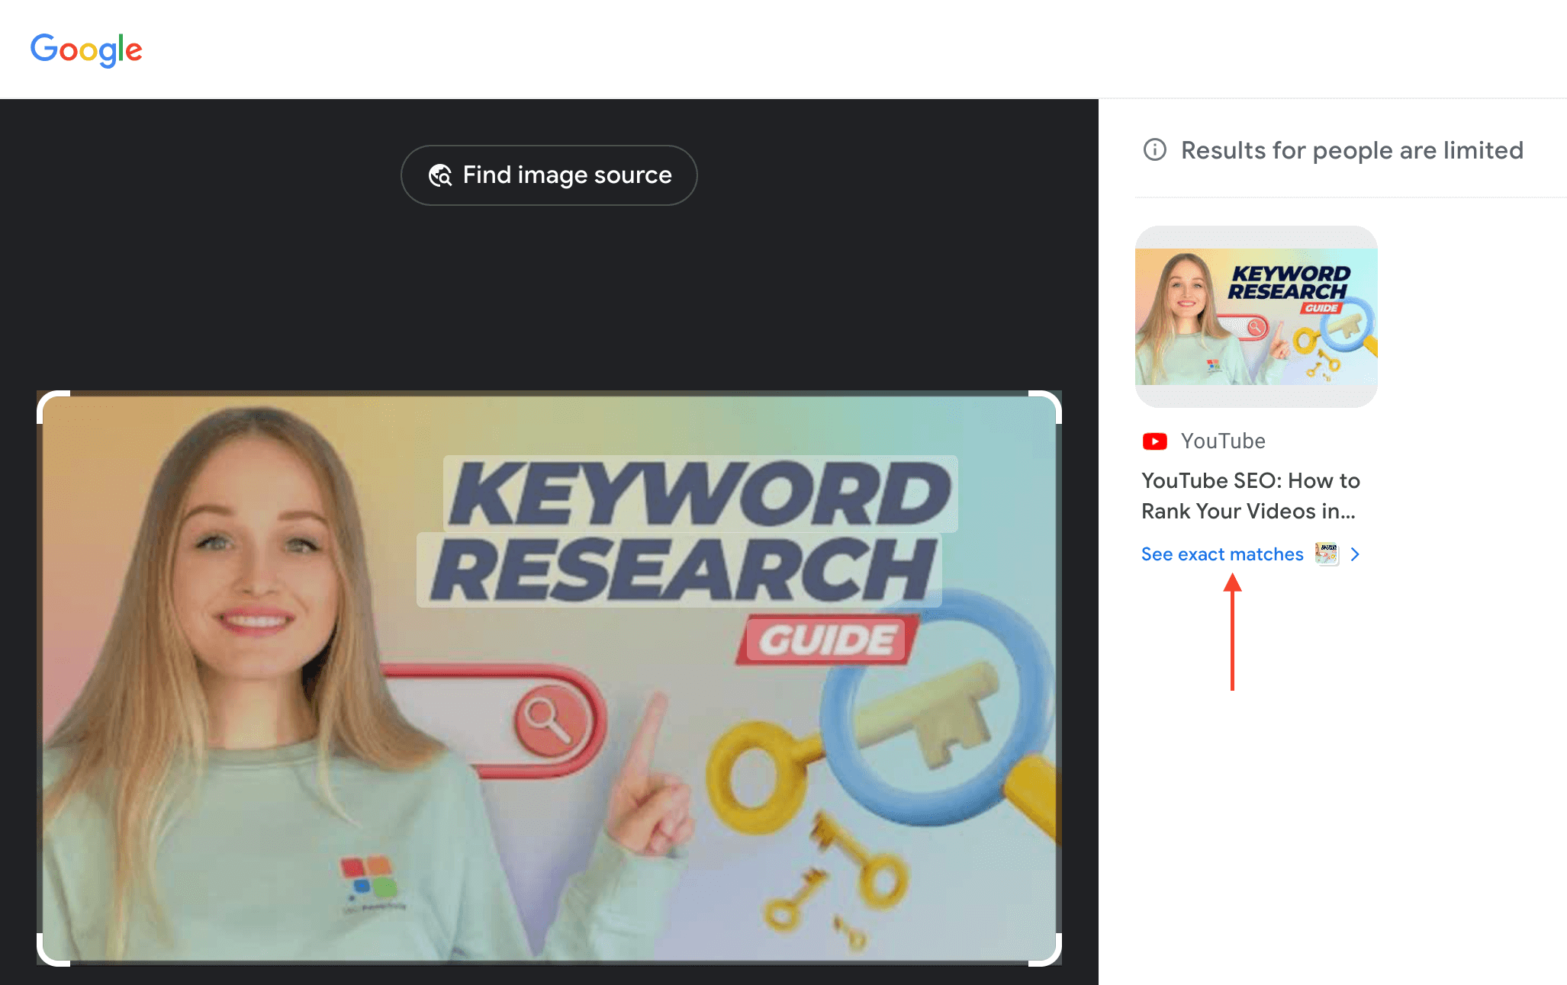Click the tiny thumbnail beside See exact matches
This screenshot has width=1567, height=985.
pos(1326,554)
